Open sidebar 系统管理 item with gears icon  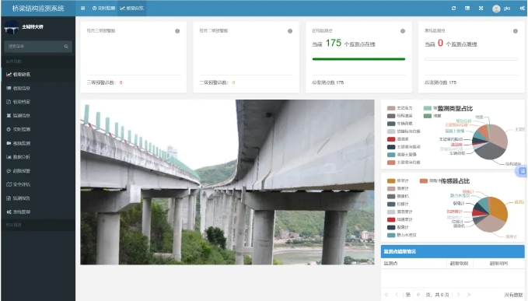click(x=38, y=212)
